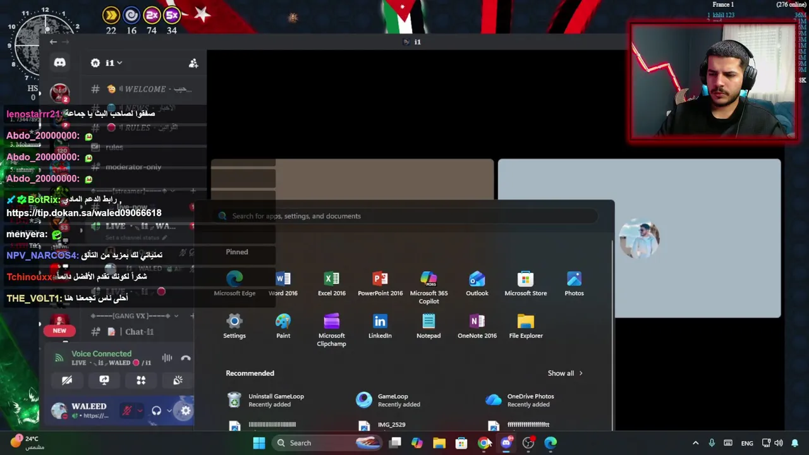
Task: Switch to Google Chrome on taskbar
Action: [x=484, y=443]
